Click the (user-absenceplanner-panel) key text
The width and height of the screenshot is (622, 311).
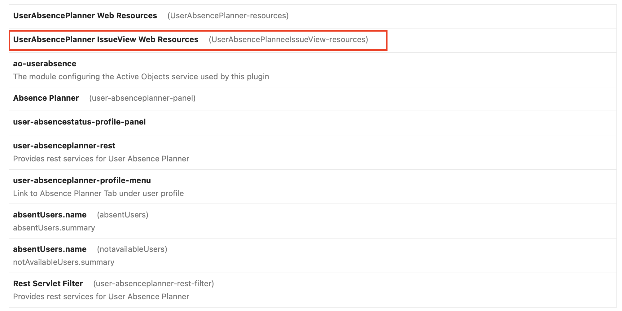point(142,98)
